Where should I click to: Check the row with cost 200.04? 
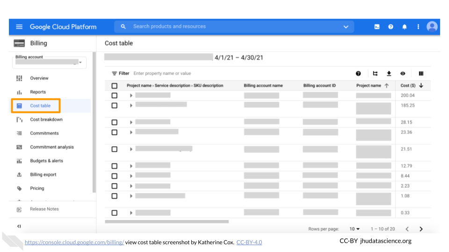[x=114, y=95]
